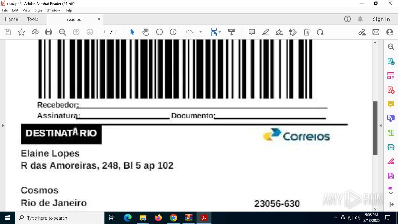Open the Sign document pen tool
The image size is (398, 224).
point(279,32)
